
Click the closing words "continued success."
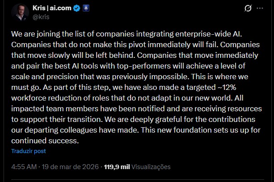pos(45,140)
